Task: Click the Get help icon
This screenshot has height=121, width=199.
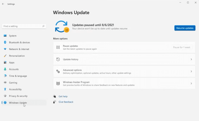Action: 55,96
